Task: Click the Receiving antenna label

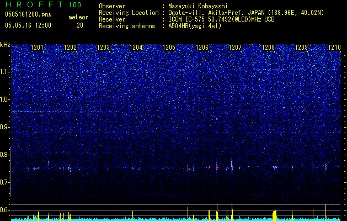Action: click(x=127, y=26)
